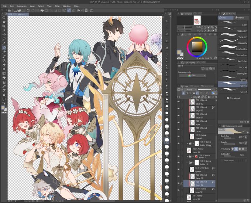The width and height of the screenshot is (251, 203).
Task: Select the Eyedropper tool
Action: 4,43
